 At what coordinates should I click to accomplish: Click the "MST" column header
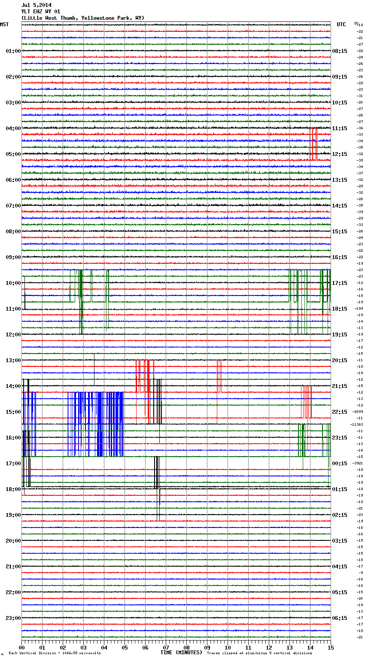pos(4,24)
